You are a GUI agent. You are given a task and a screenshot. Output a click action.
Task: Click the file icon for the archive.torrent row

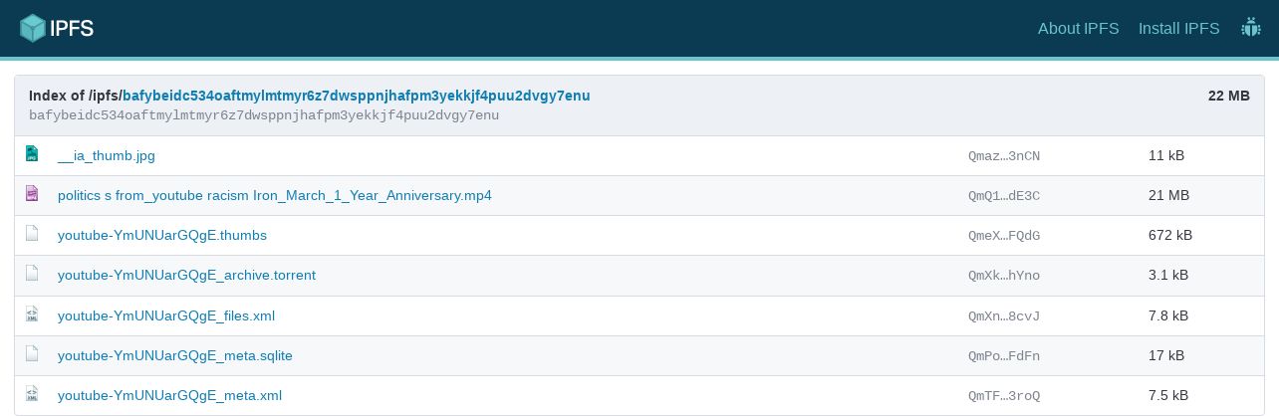point(32,274)
